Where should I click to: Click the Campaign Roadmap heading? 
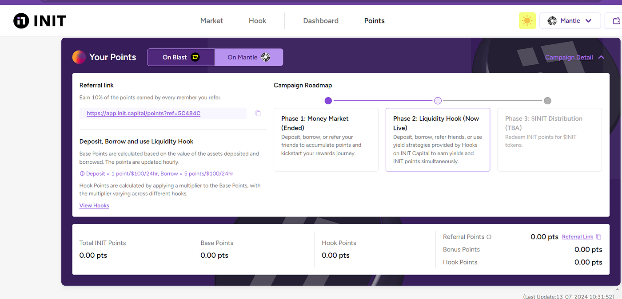(x=303, y=85)
